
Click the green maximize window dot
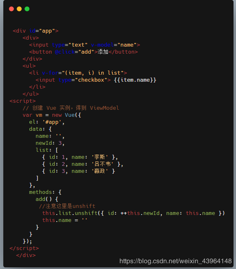pyautogui.click(x=27, y=9)
